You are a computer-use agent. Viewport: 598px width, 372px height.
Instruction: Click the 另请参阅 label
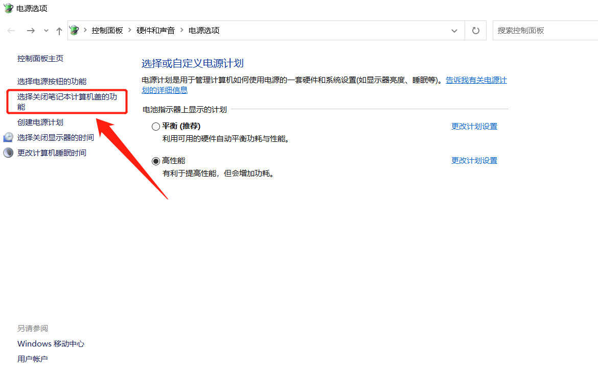pos(33,328)
